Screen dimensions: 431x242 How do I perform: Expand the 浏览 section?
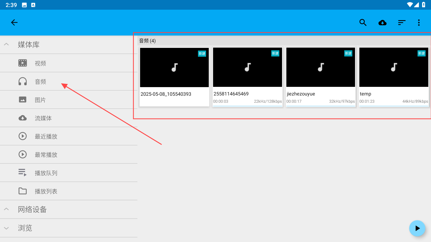tap(6, 228)
